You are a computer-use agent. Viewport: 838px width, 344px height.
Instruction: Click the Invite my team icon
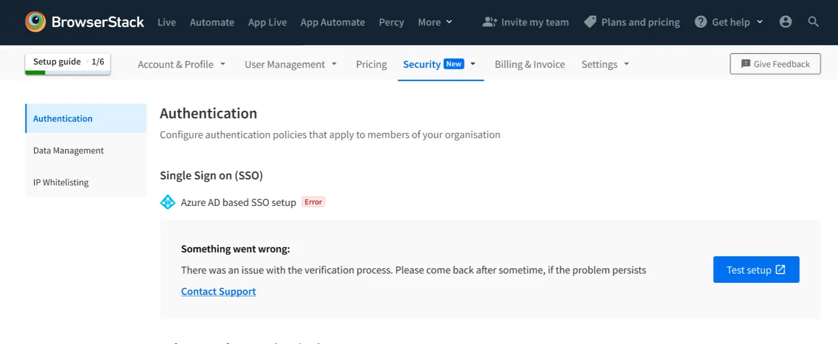pyautogui.click(x=489, y=22)
